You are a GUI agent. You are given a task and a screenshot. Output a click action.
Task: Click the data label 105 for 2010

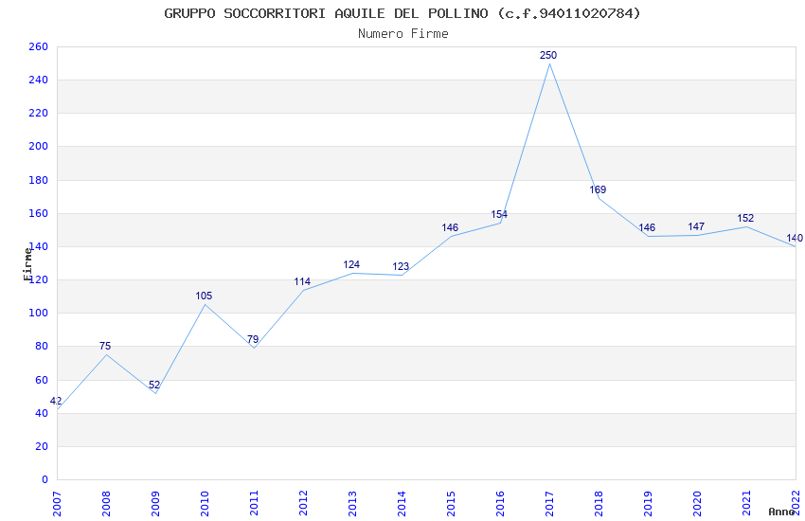pyautogui.click(x=204, y=296)
